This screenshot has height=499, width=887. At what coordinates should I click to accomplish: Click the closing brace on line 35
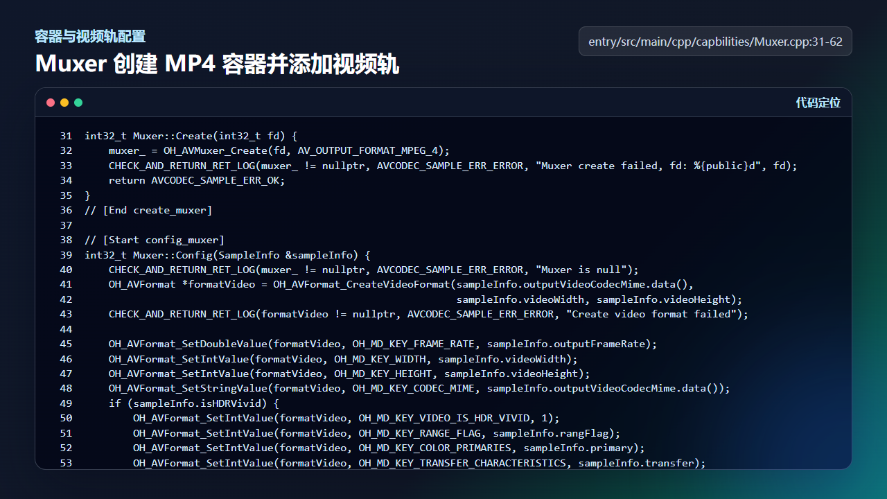[x=87, y=195]
